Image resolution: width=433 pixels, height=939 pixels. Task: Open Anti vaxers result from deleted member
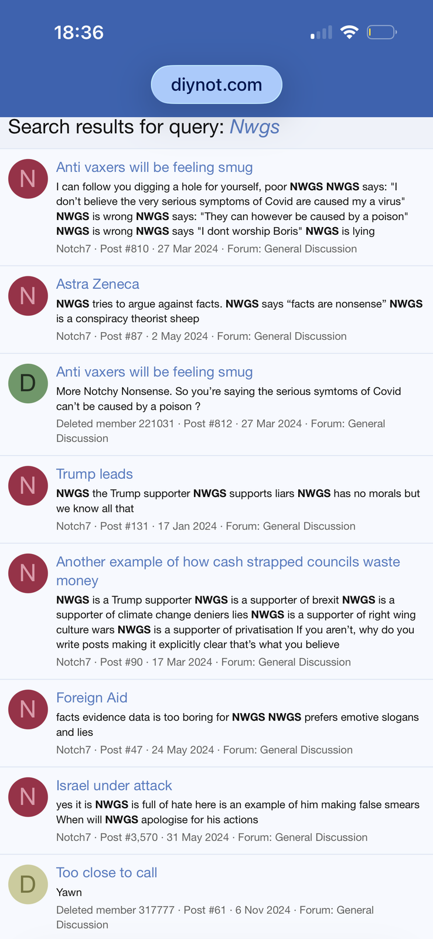tap(154, 372)
